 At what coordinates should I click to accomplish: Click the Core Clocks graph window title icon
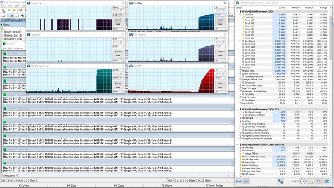coord(29,3)
